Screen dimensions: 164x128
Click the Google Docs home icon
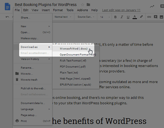[x=7, y=7]
